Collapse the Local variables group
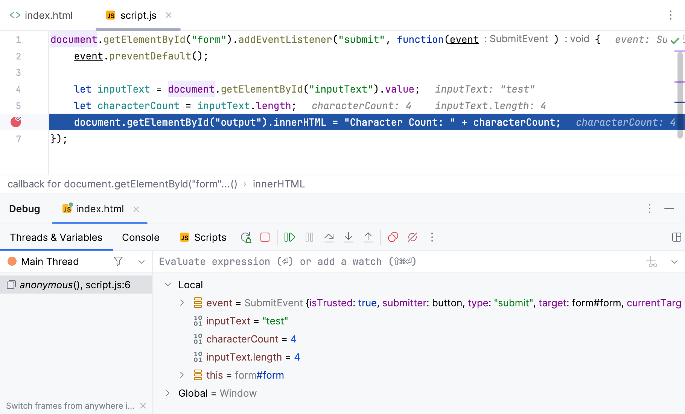 [x=167, y=285]
